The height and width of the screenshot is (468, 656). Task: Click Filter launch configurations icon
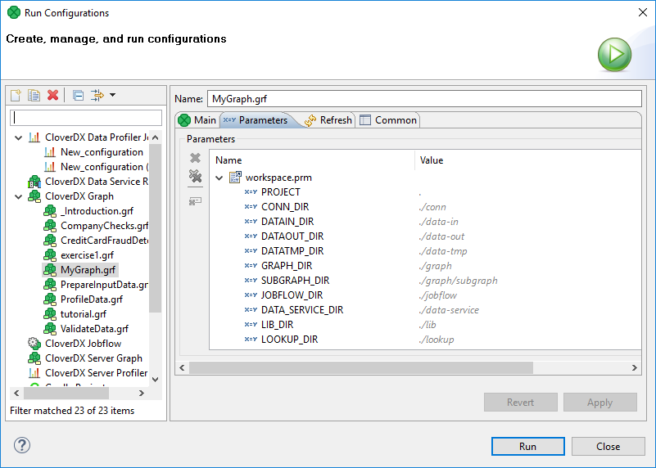pyautogui.click(x=97, y=95)
